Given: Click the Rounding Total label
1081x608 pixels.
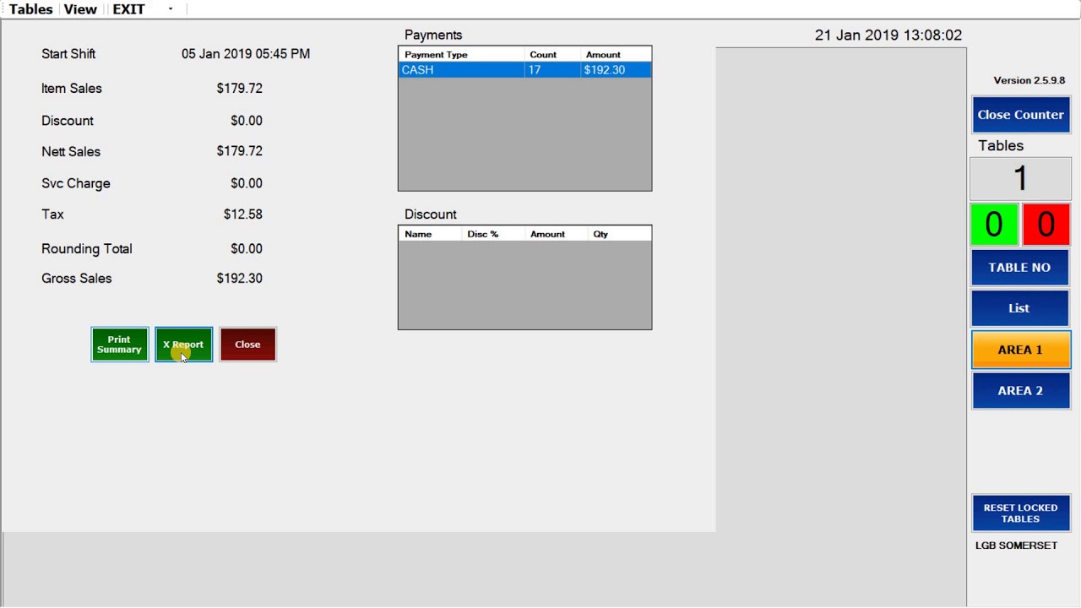Looking at the screenshot, I should pos(87,249).
